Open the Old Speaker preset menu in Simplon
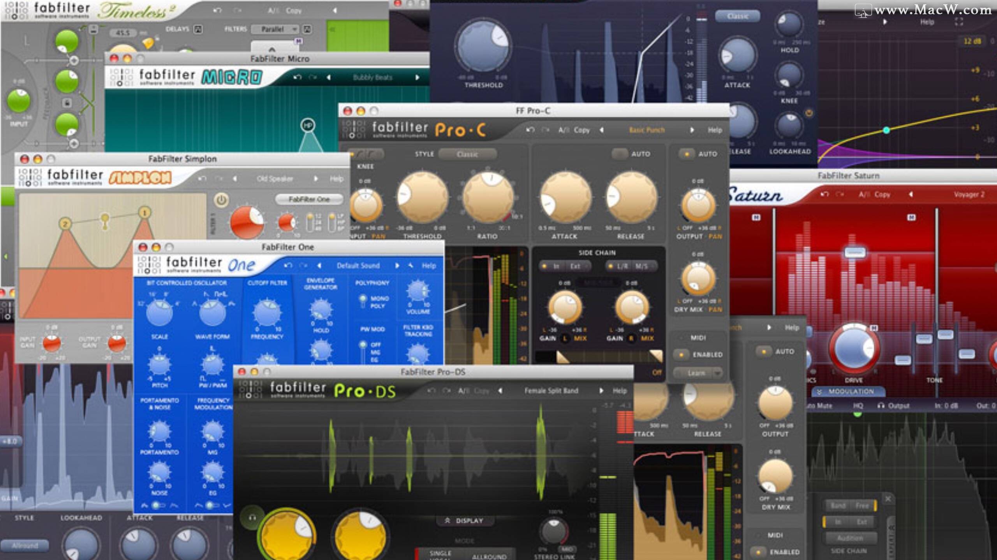This screenshot has height=560, width=997. coord(275,178)
